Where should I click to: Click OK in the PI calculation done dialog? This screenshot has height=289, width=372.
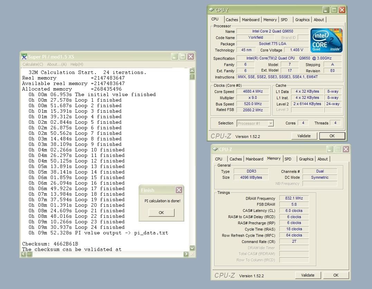[161, 213]
